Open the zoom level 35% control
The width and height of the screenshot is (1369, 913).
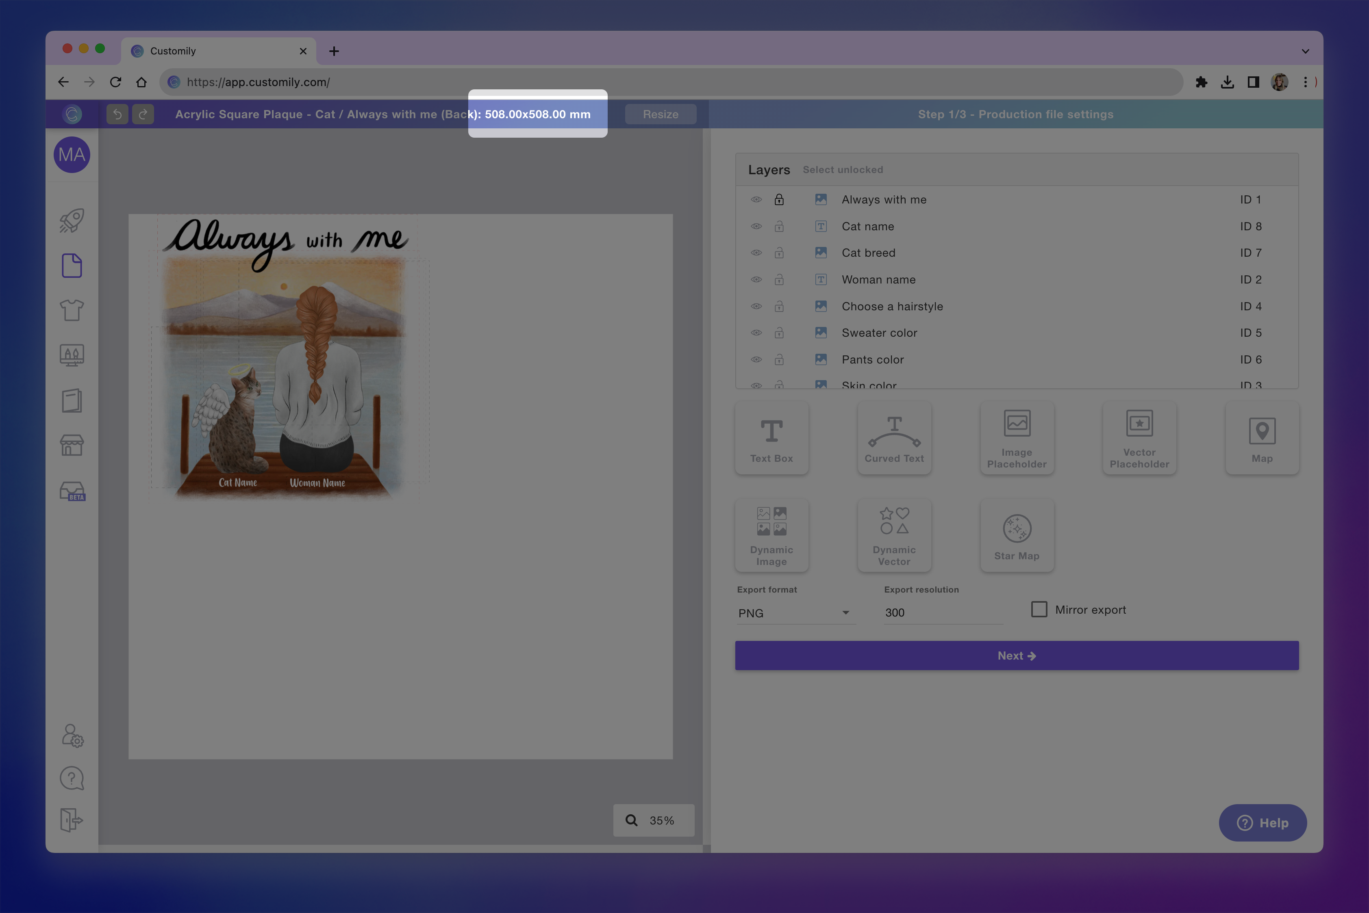653,820
